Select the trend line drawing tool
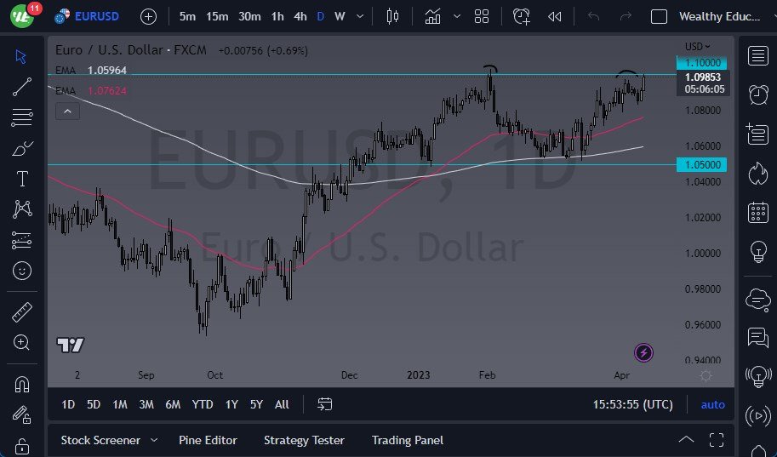777x457 pixels. [x=22, y=86]
